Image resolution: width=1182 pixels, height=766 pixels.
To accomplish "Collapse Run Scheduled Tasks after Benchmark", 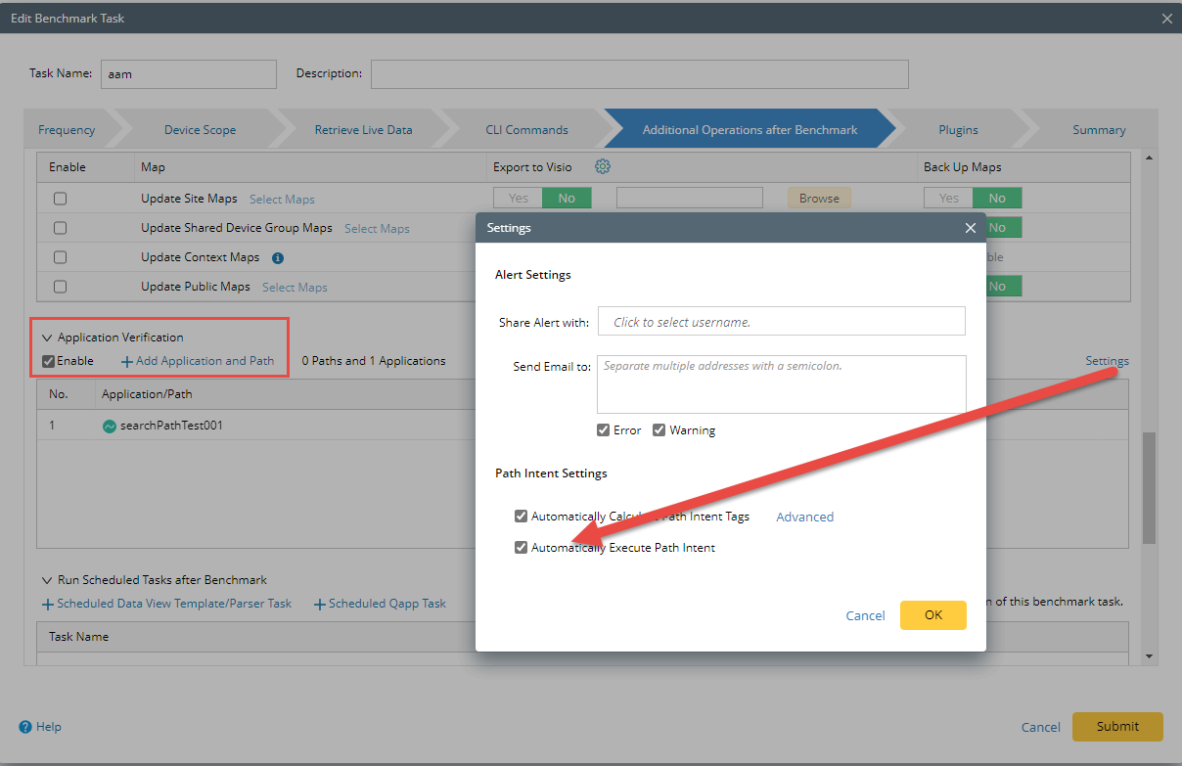I will coord(47,579).
